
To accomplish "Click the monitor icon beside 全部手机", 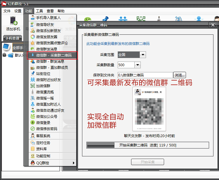I will (x=6, y=47).
